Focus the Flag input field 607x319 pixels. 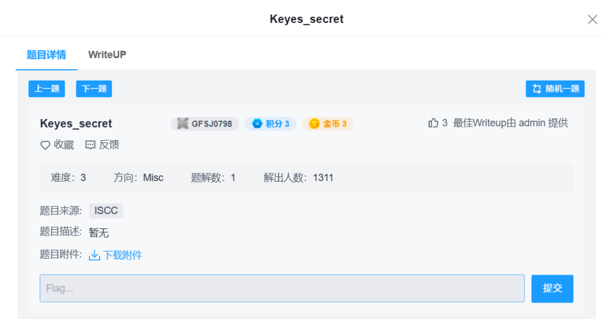click(x=282, y=288)
